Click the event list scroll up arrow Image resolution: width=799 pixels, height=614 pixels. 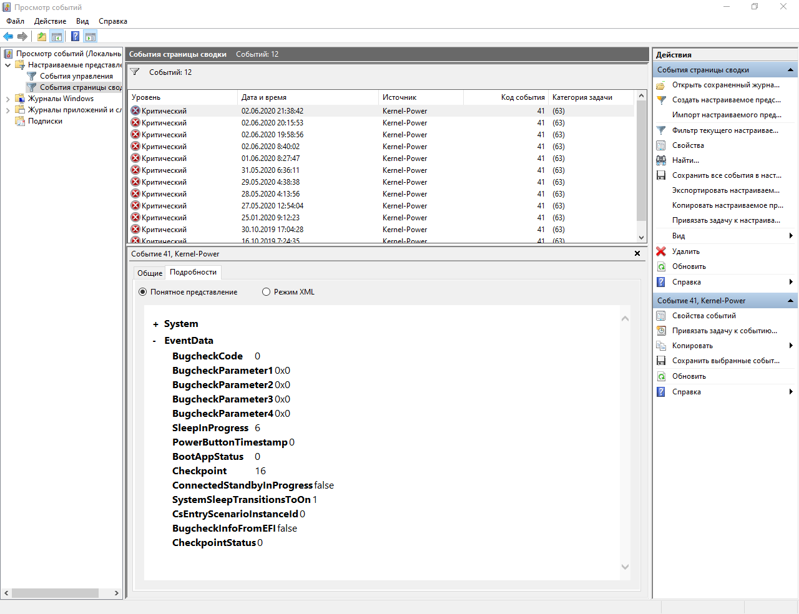click(x=641, y=96)
